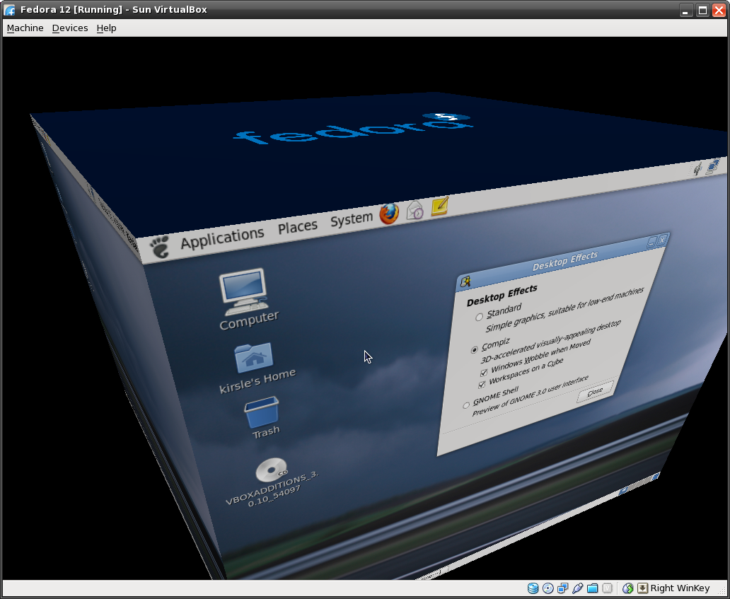Click the volume speaker tray icon
Image resolution: width=730 pixels, height=599 pixels.
tap(697, 170)
